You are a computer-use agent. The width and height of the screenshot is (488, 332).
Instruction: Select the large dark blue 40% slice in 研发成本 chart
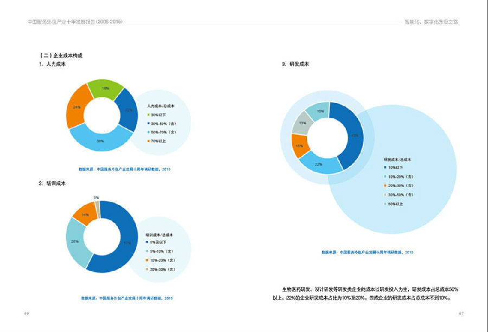click(x=353, y=136)
